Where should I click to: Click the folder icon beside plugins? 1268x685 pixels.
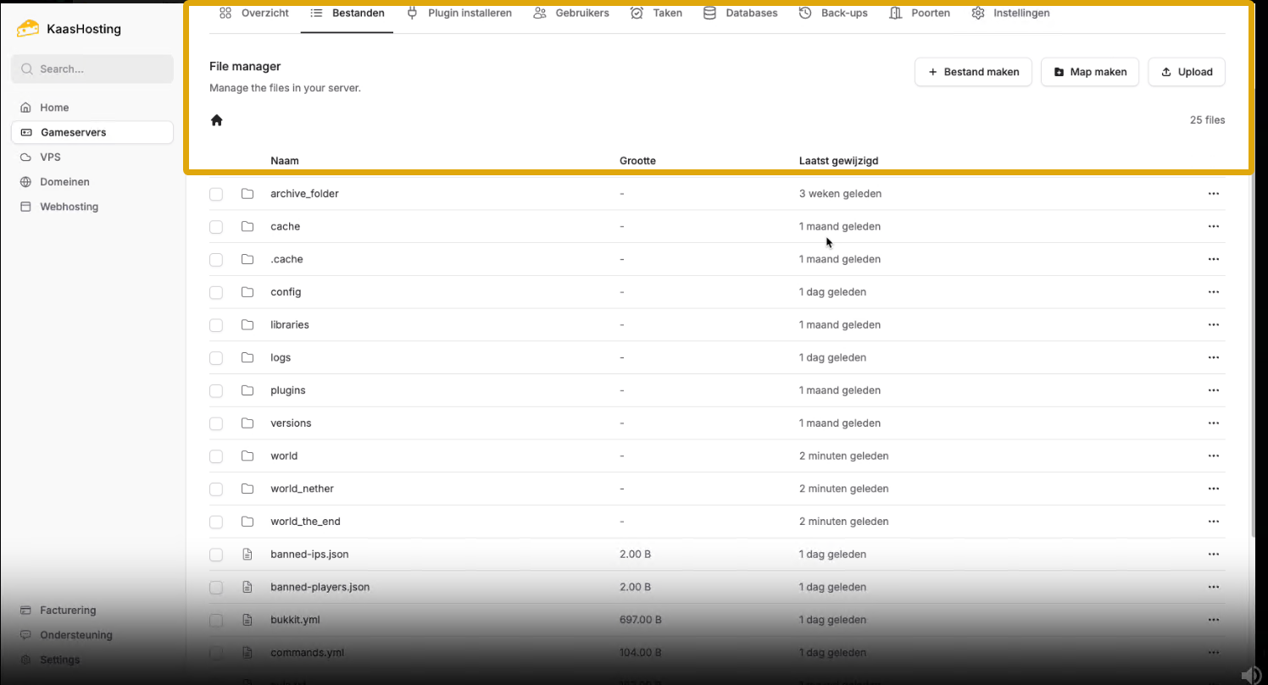click(x=247, y=390)
